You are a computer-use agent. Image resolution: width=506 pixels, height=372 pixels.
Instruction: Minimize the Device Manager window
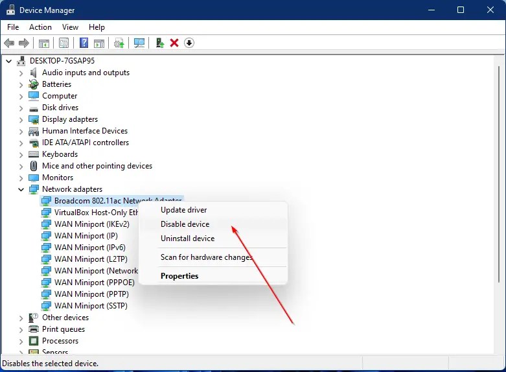pos(431,10)
